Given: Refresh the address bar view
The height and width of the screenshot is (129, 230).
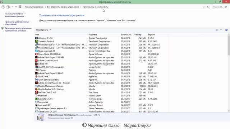Looking at the screenshot, I should pos(208,7).
